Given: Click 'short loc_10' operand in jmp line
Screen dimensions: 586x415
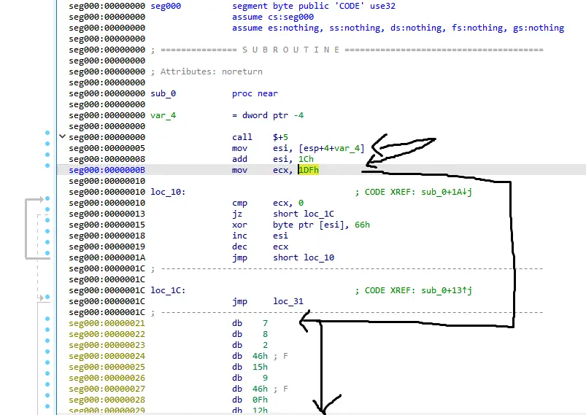Looking at the screenshot, I should pos(304,257).
